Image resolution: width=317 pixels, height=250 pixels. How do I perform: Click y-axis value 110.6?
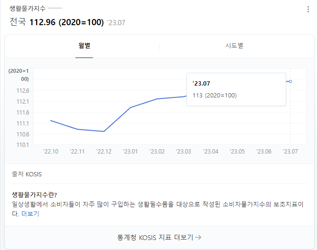tap(23, 134)
